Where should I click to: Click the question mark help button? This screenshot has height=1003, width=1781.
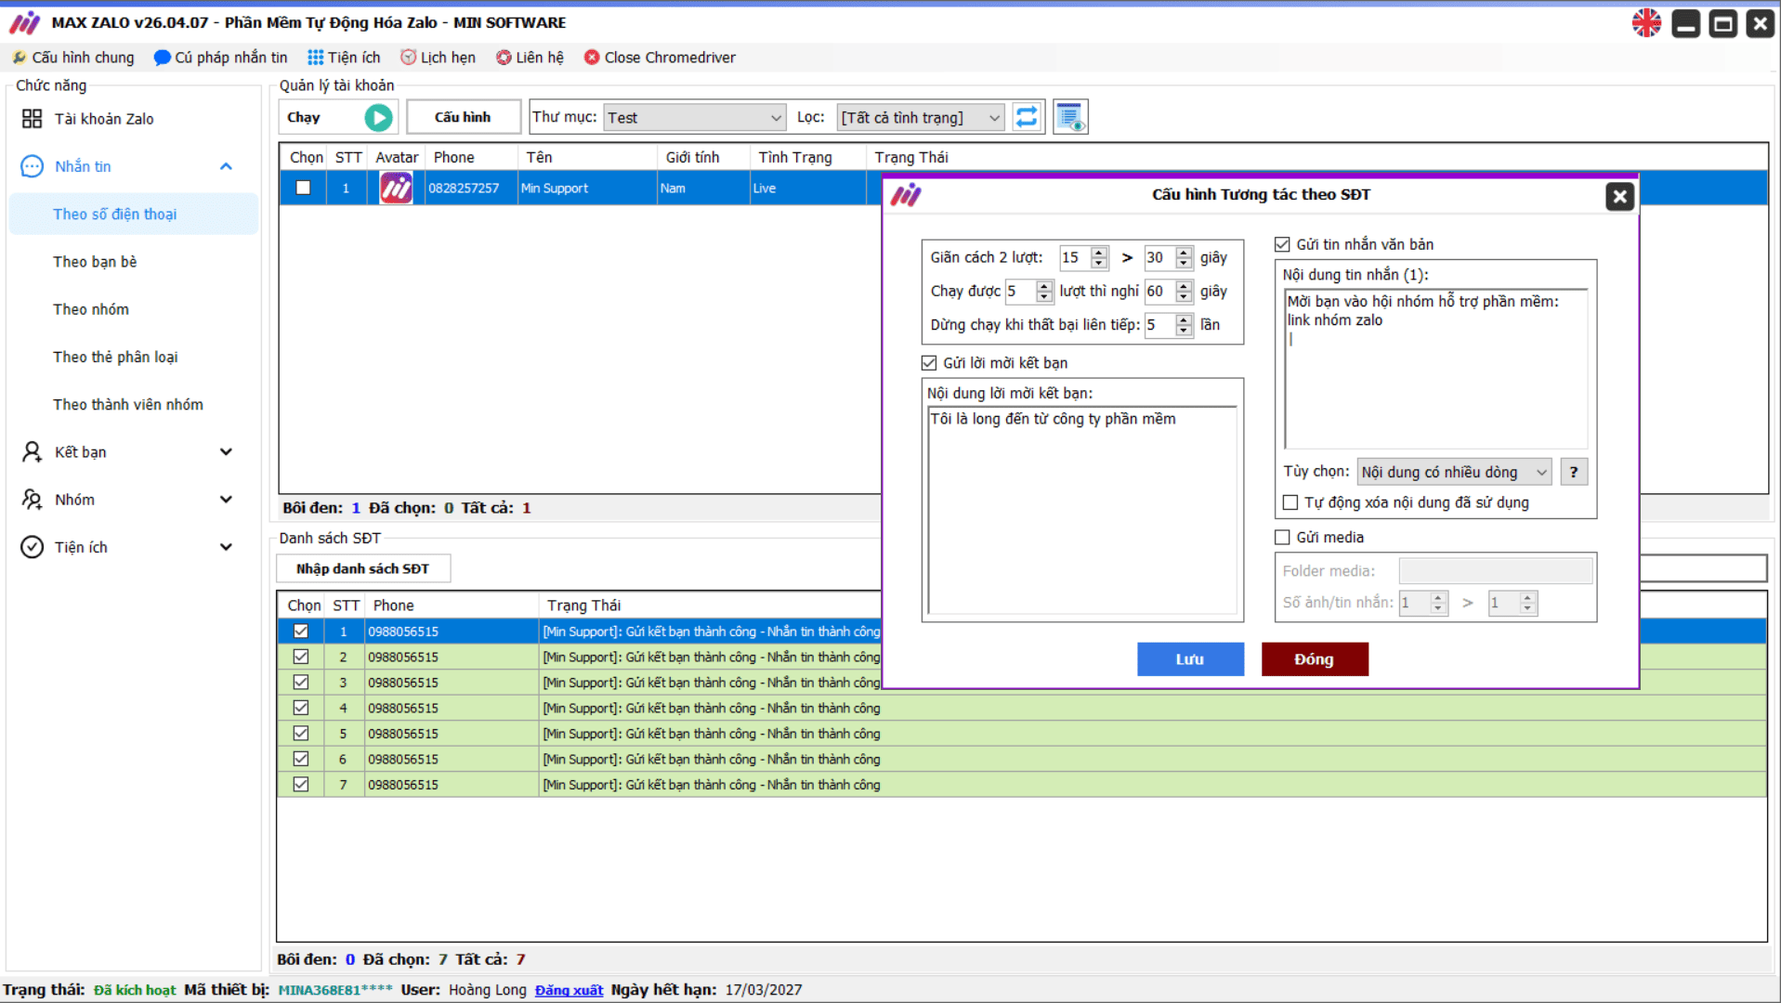(x=1573, y=472)
